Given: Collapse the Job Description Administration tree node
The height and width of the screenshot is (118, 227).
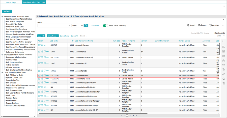Looking at the screenshot, I should click(x=2, y=17).
